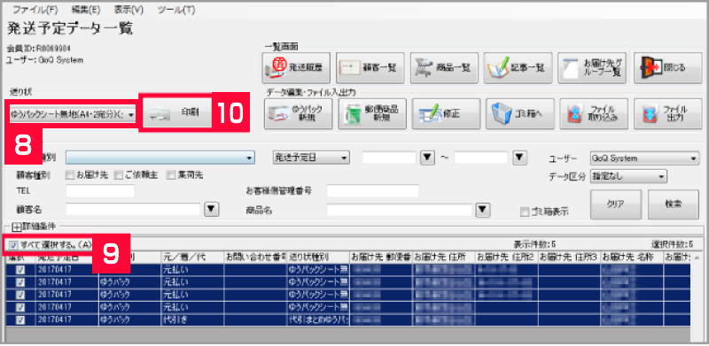Sort by 元/着/代 column header

coord(192,258)
